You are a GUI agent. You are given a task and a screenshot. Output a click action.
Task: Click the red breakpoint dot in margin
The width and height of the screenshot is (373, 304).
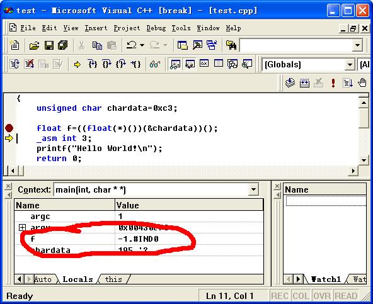click(9, 128)
